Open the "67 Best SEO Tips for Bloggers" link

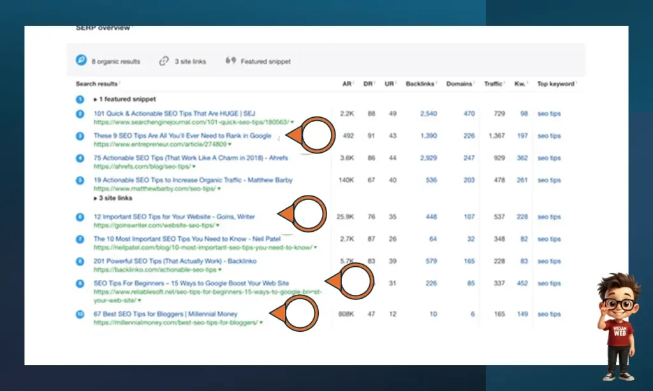(x=166, y=313)
